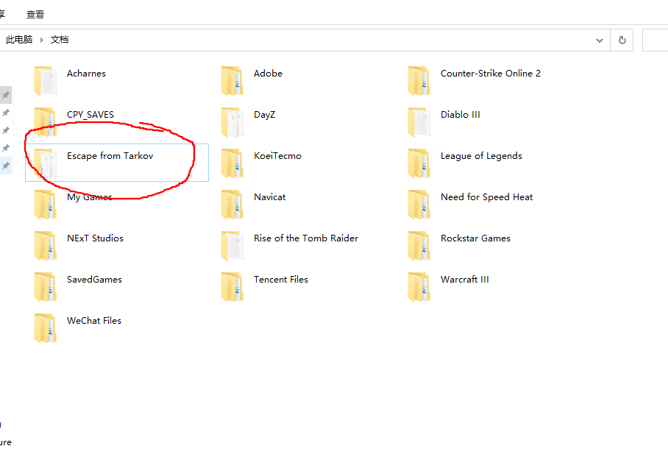Navigate to 此电脑 in the address bar

[x=19, y=40]
